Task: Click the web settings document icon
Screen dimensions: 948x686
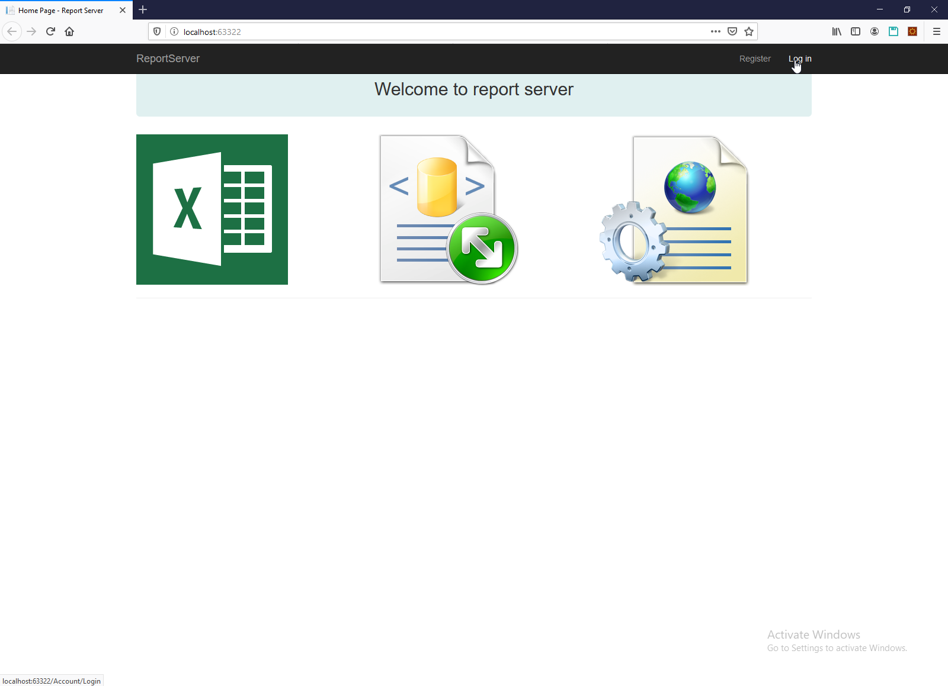Action: [x=674, y=210]
